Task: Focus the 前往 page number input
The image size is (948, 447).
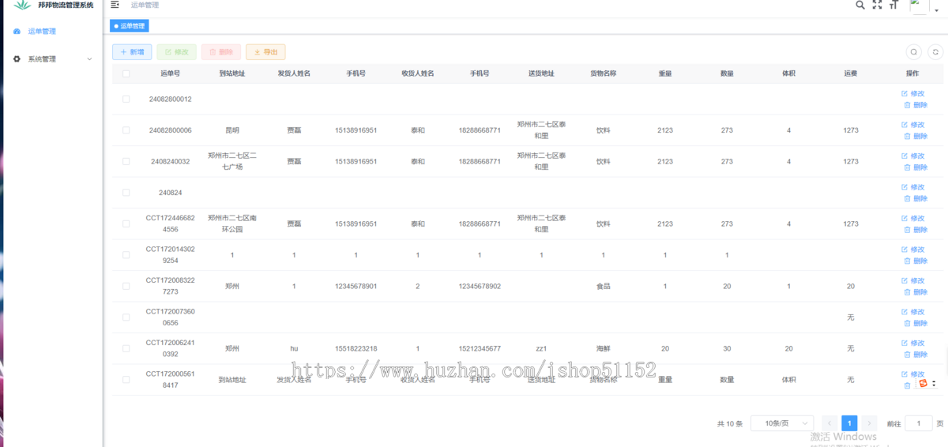Action: (919, 423)
